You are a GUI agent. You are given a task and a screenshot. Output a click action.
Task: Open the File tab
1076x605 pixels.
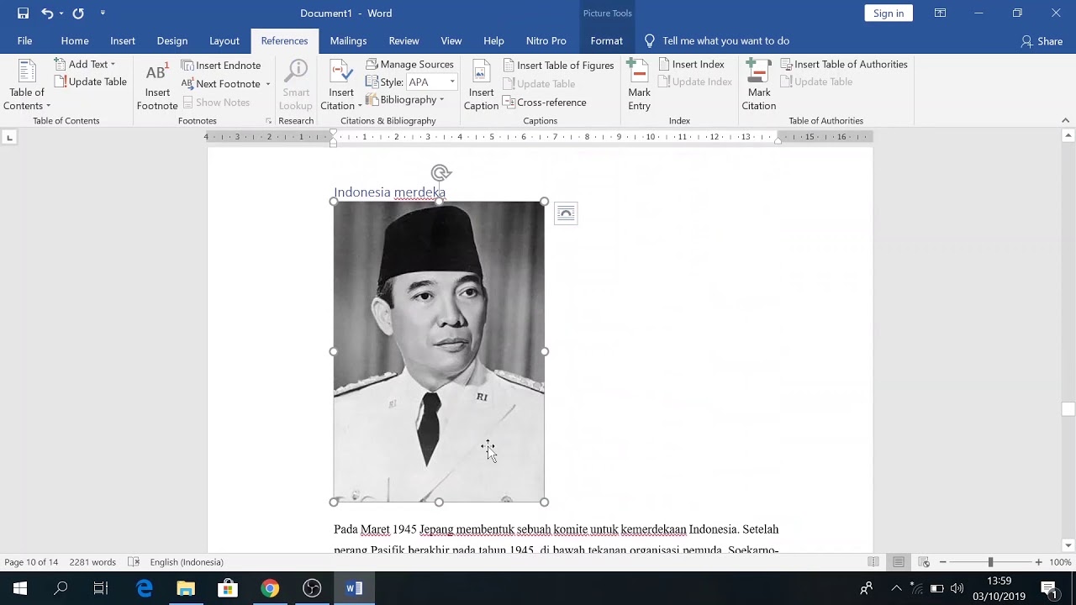click(25, 40)
